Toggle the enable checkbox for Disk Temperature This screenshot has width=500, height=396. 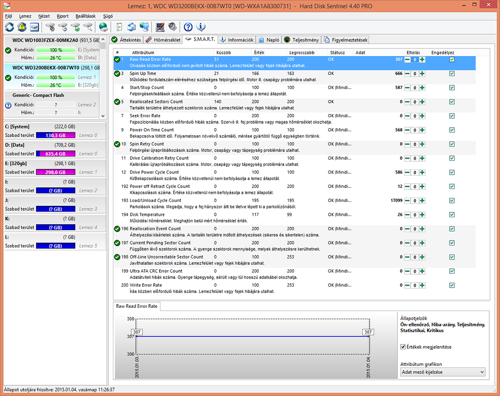[452, 214]
